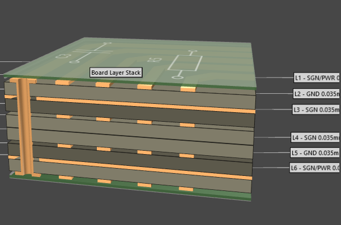Image resolution: width=341 pixels, height=225 pixels.
Task: Select the L4 - SGN layer label
Action: pos(315,137)
